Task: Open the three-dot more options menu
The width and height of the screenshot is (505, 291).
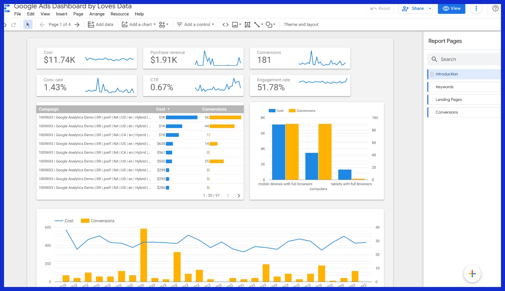Action: [476, 8]
